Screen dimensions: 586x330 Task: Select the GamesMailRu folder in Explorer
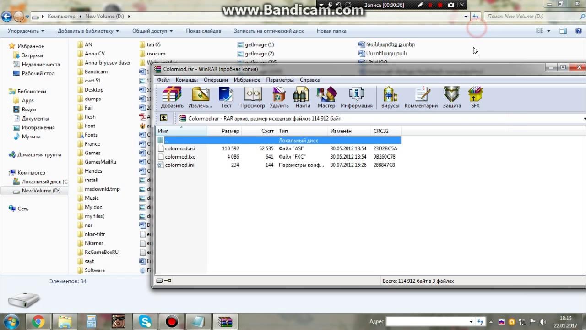click(100, 162)
